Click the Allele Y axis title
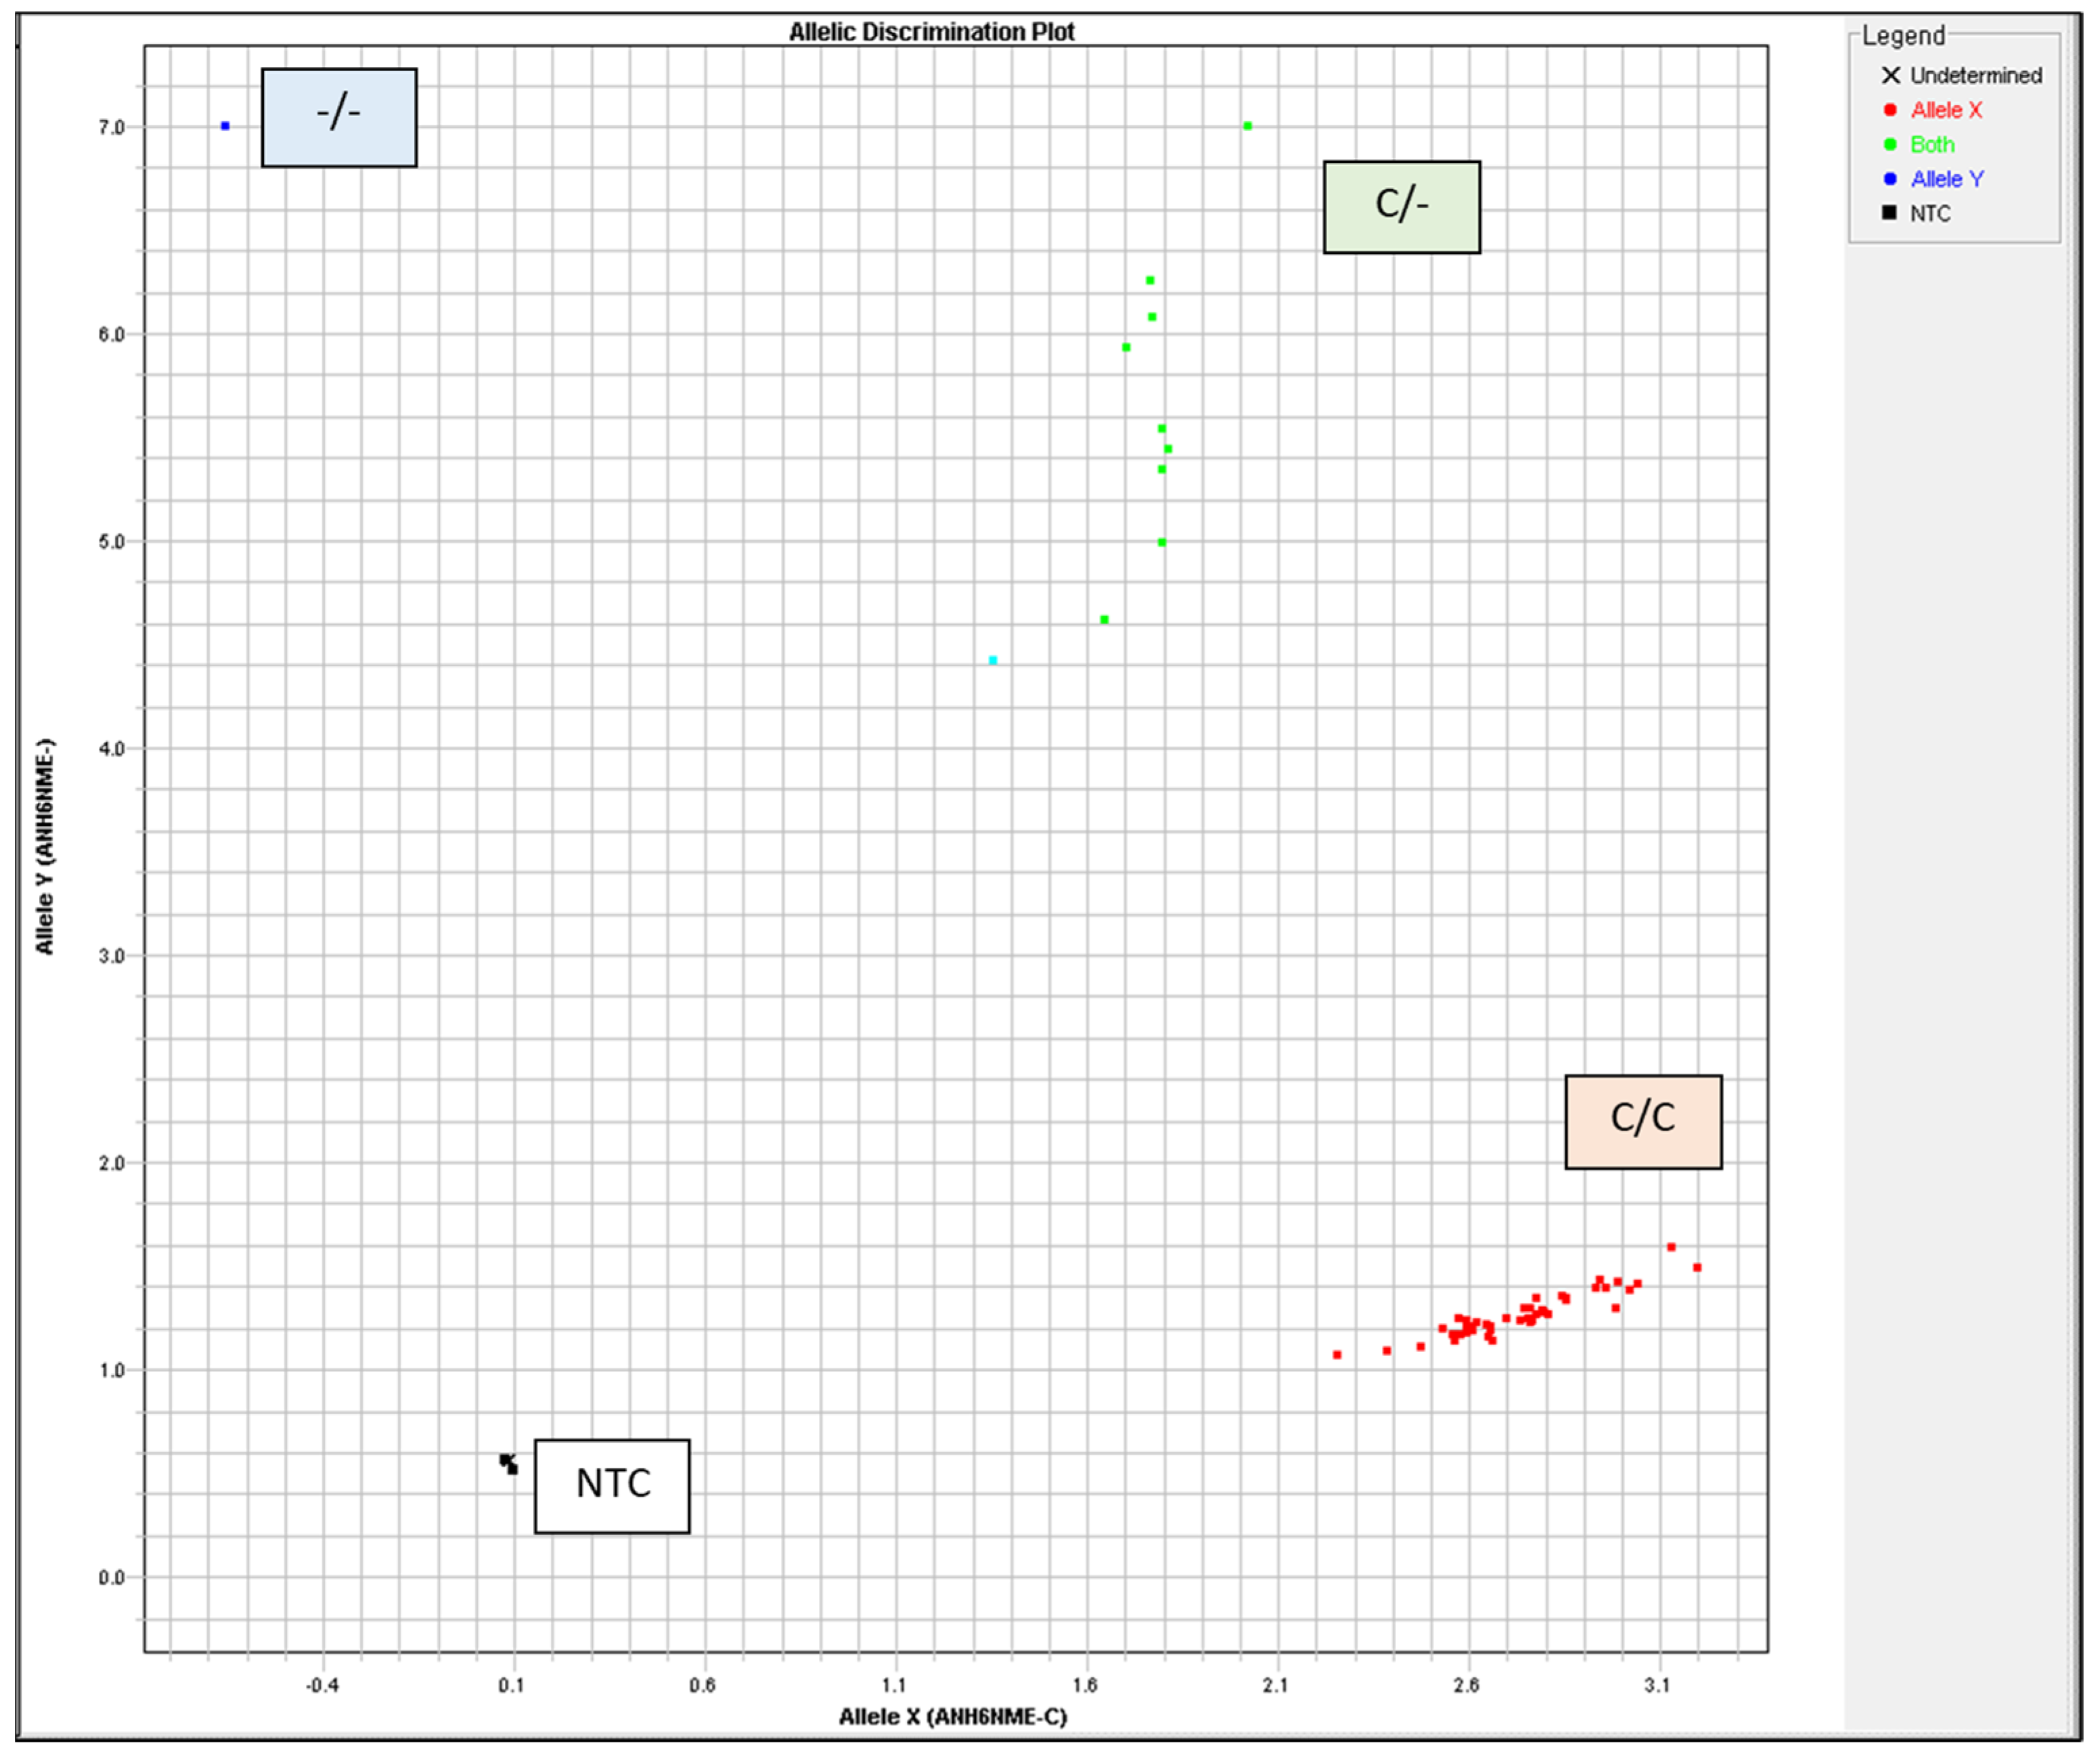 (x=45, y=846)
